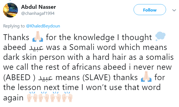
Task: Click the word "(SLAVE)" in the tweet
Action: pyautogui.click(x=96, y=78)
